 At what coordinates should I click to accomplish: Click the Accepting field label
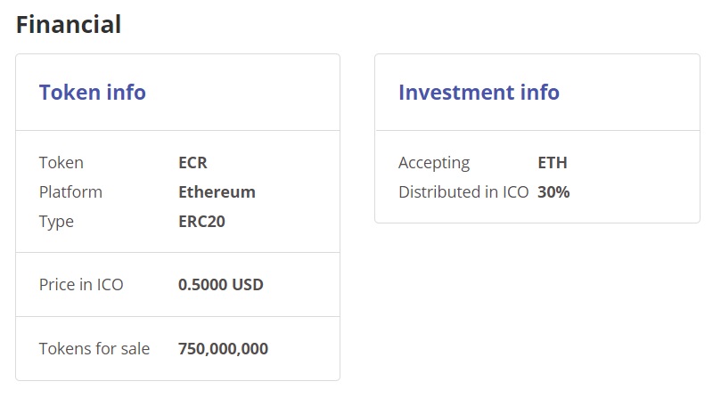[434, 163]
